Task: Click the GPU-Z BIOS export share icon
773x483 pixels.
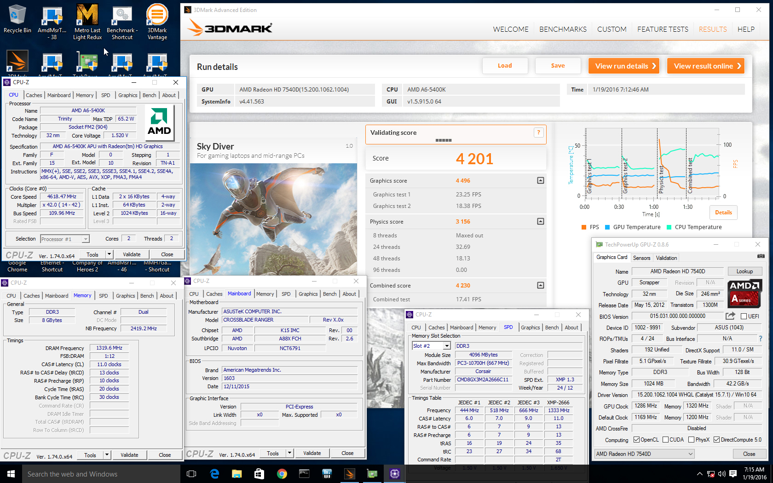Action: click(x=730, y=316)
